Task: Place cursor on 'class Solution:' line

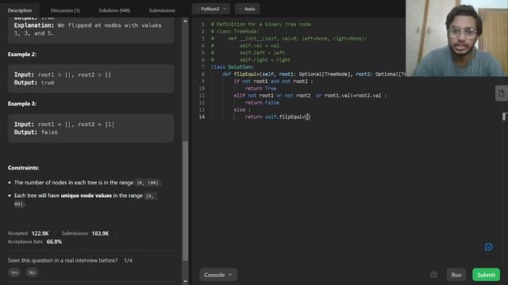Action: coord(233,66)
